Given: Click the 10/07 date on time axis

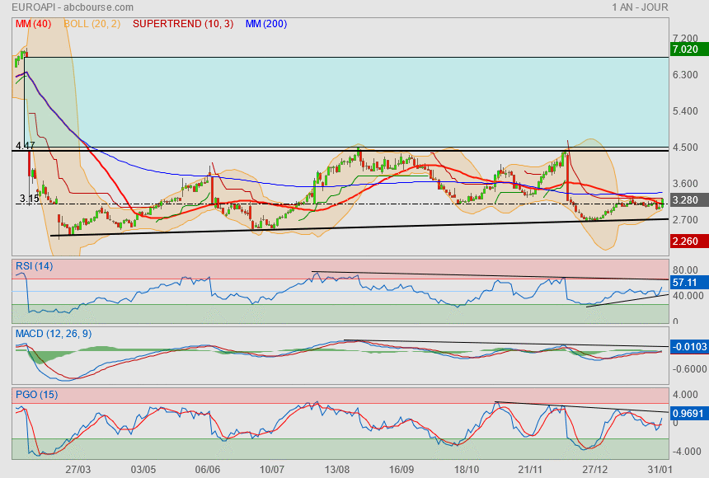Looking at the screenshot, I should click(272, 469).
